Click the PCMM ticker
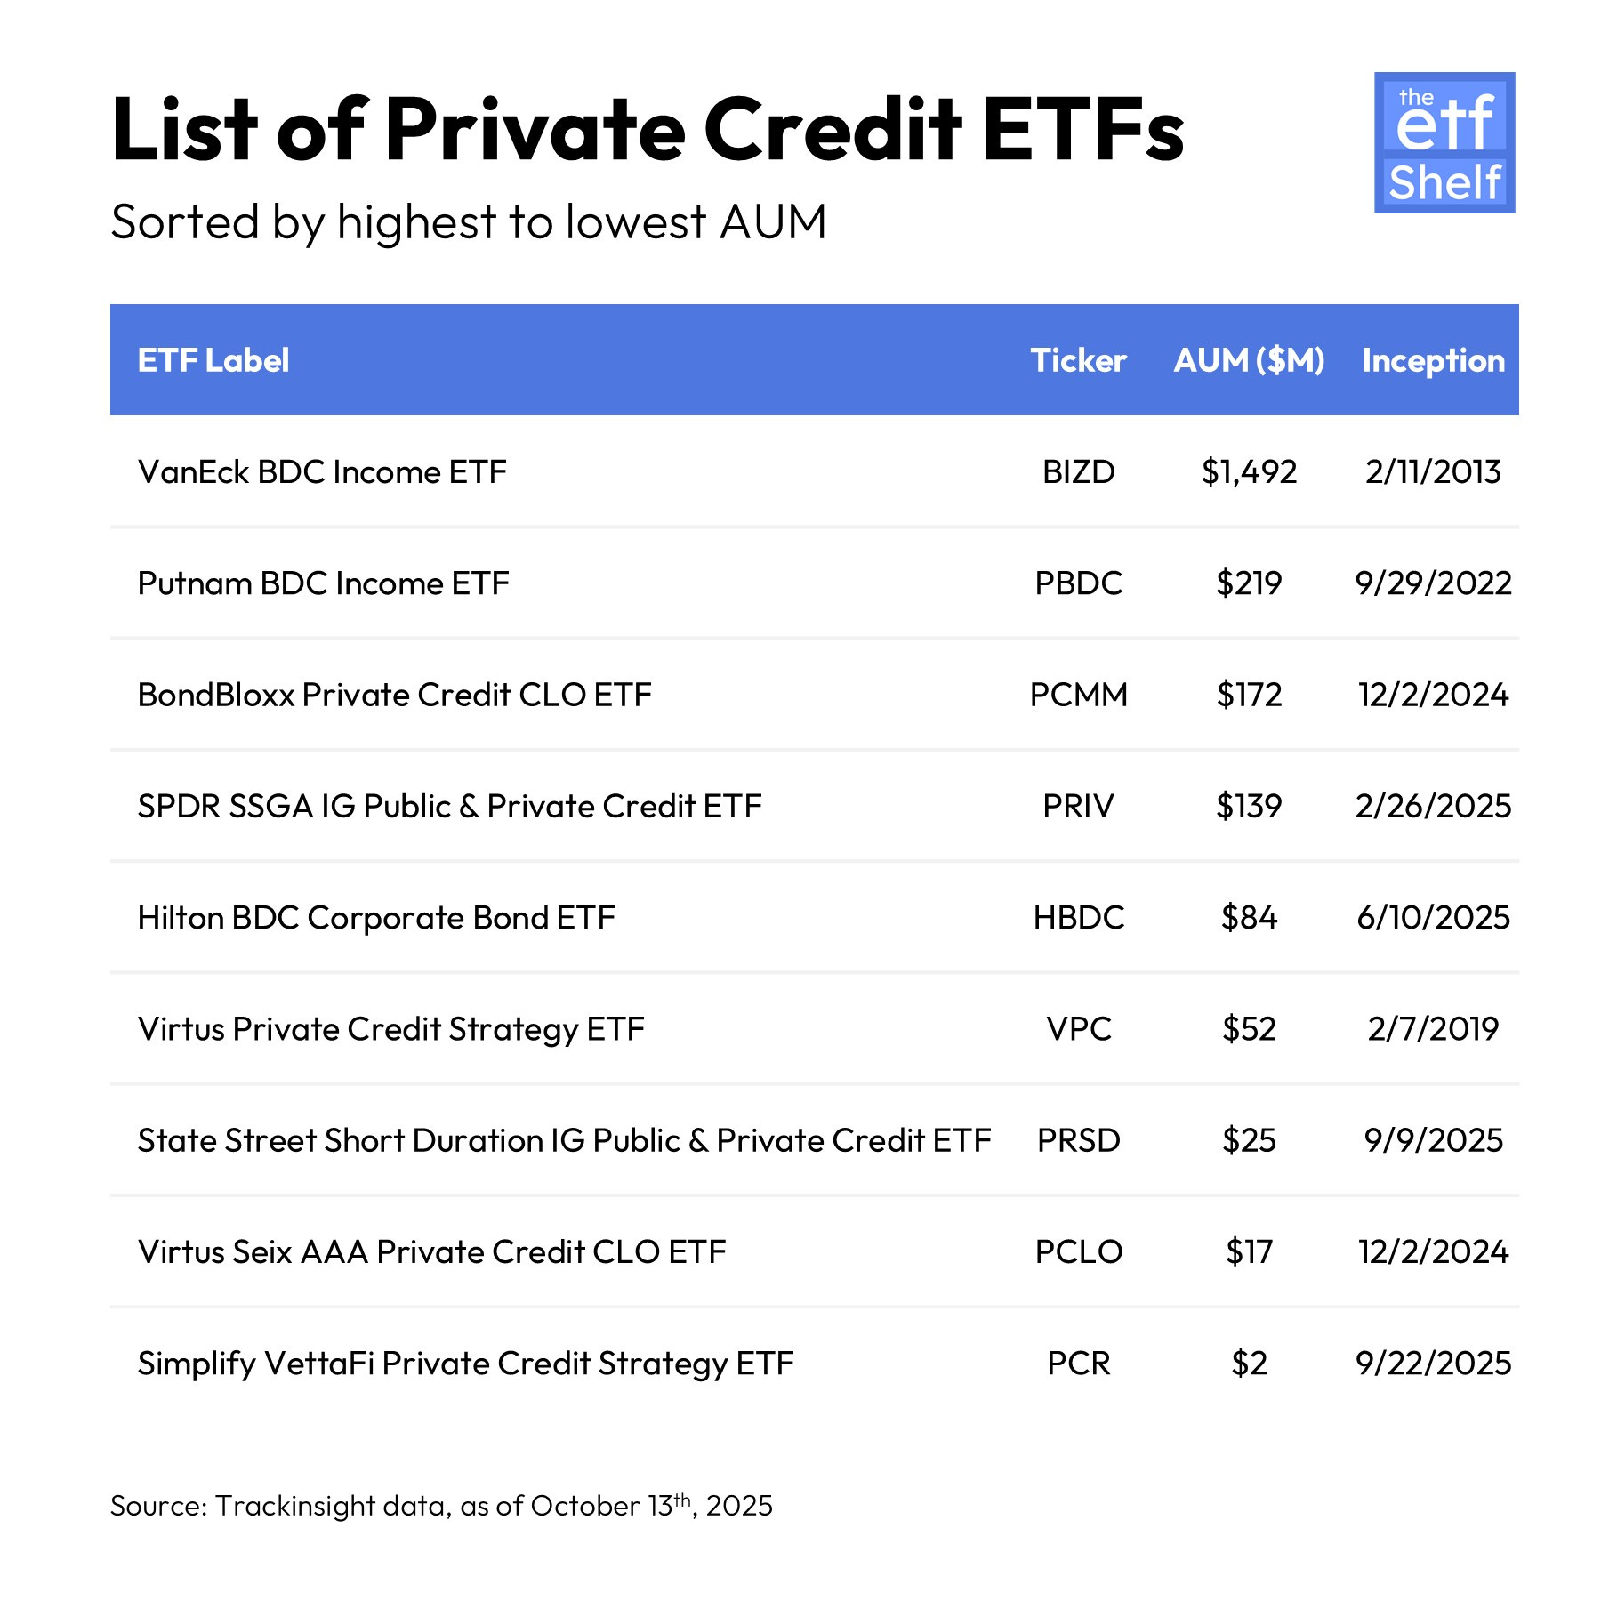 pos(1078,695)
